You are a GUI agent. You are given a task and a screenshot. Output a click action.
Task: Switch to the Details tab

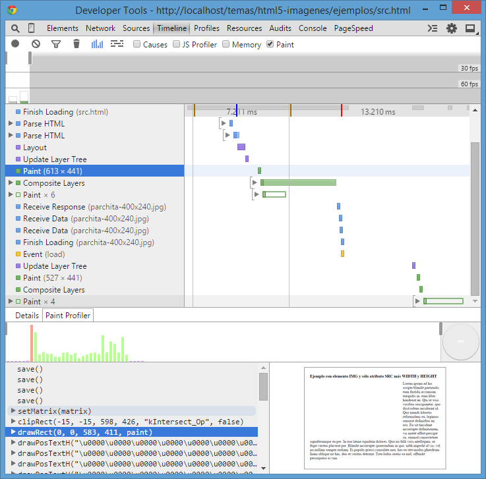coord(27,316)
